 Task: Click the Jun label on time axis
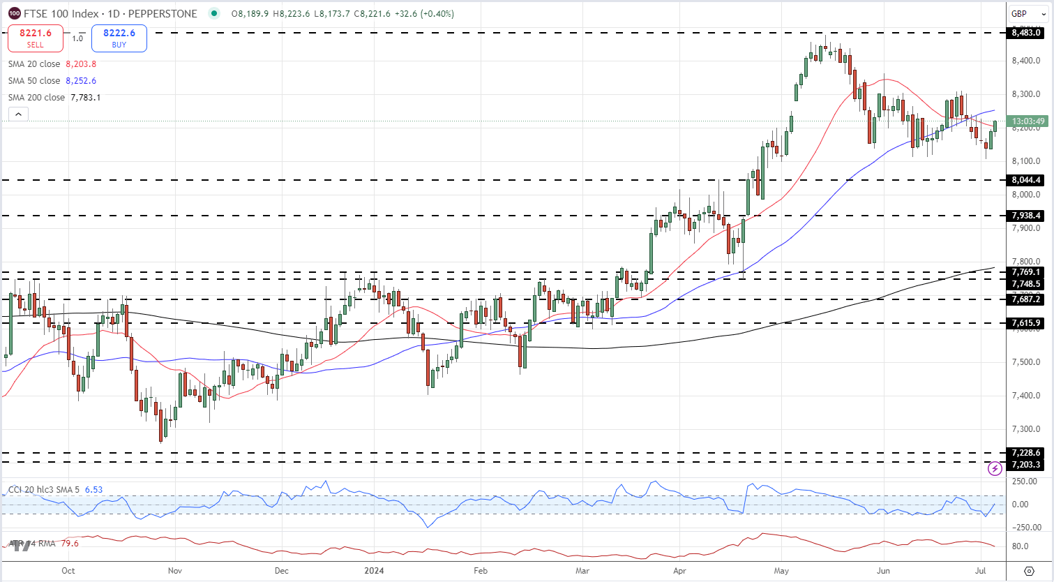pyautogui.click(x=883, y=571)
